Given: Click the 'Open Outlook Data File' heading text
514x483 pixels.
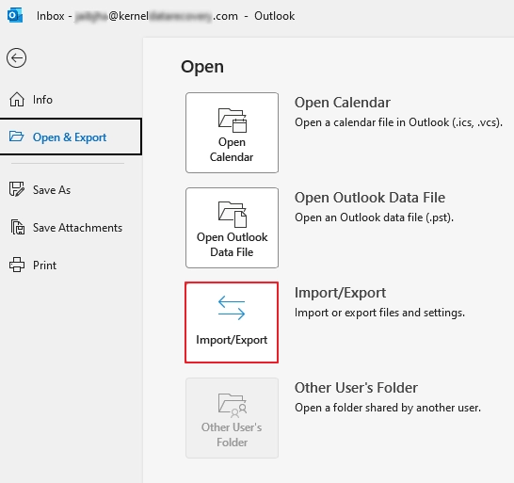Looking at the screenshot, I should click(x=370, y=198).
